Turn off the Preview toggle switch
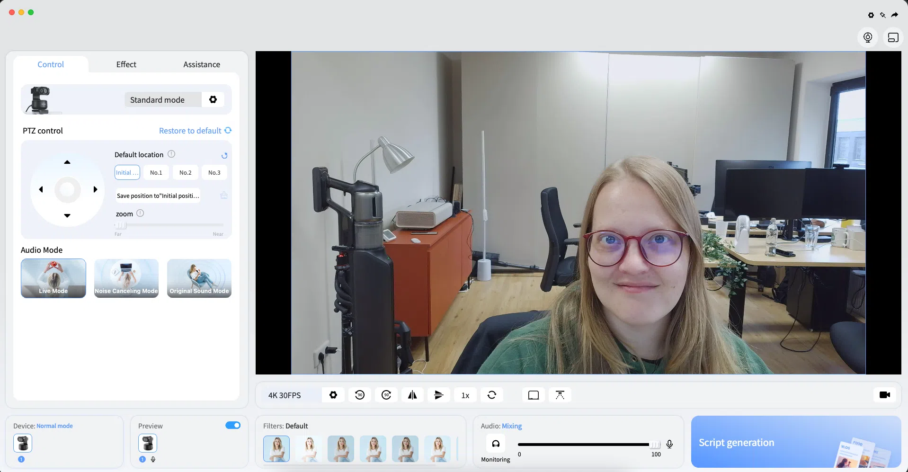 [x=233, y=425]
